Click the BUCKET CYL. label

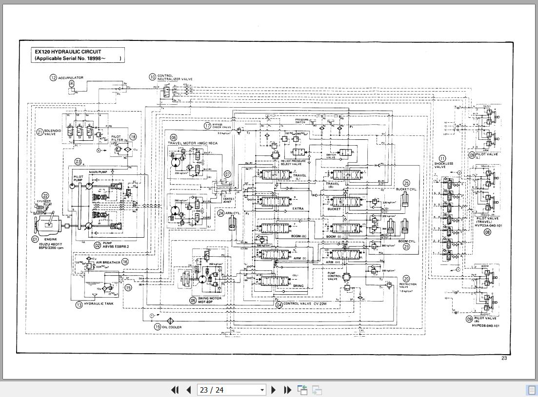click(x=406, y=189)
